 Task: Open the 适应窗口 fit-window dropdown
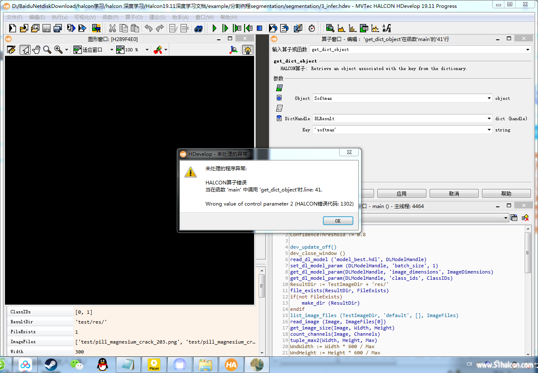pos(112,50)
